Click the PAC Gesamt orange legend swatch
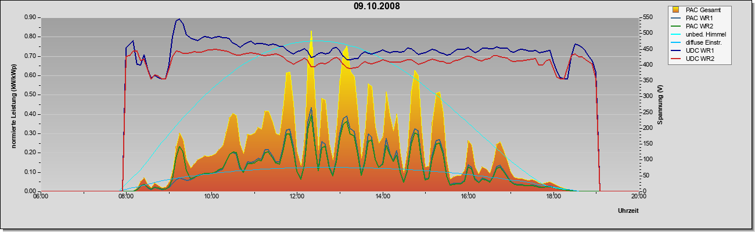755x232 pixels. point(677,10)
